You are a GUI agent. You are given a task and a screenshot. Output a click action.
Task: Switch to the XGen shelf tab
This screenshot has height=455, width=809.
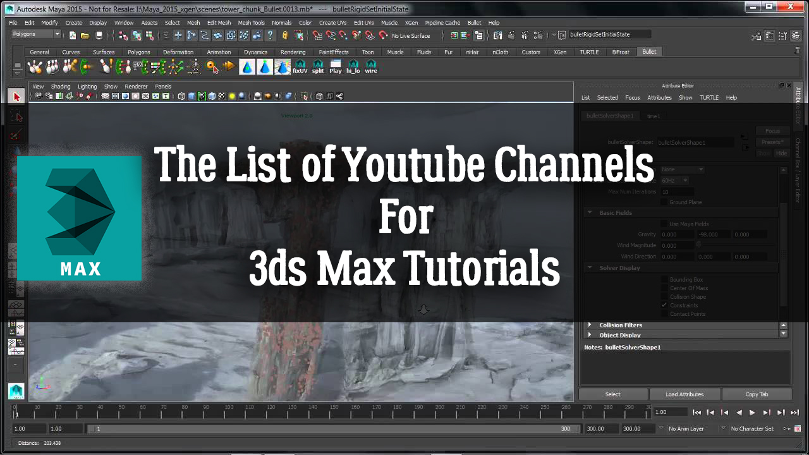(560, 52)
